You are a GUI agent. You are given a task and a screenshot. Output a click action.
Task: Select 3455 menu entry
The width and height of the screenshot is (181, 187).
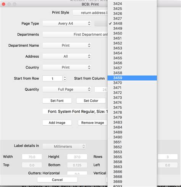click(x=132, y=58)
